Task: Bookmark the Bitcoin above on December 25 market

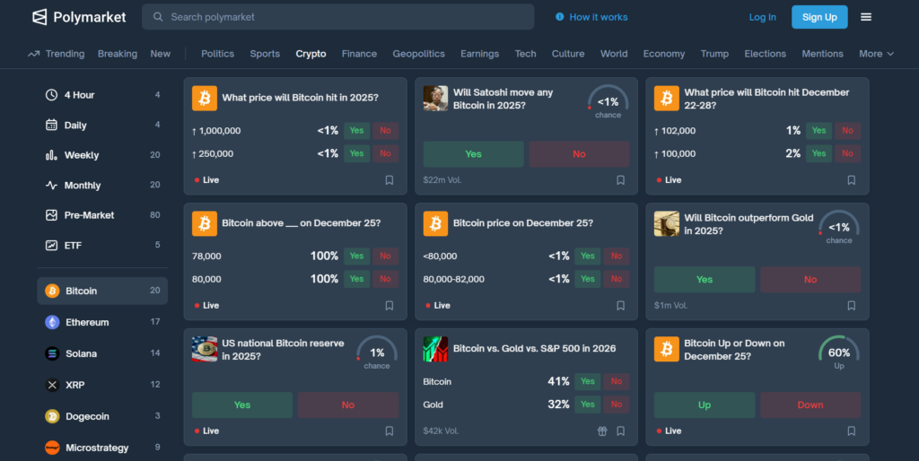Action: coord(389,306)
